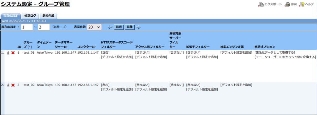This screenshot has height=115, width=317.
Task: Edit group test_01 with the pencil icon
Action: (x=8, y=52)
